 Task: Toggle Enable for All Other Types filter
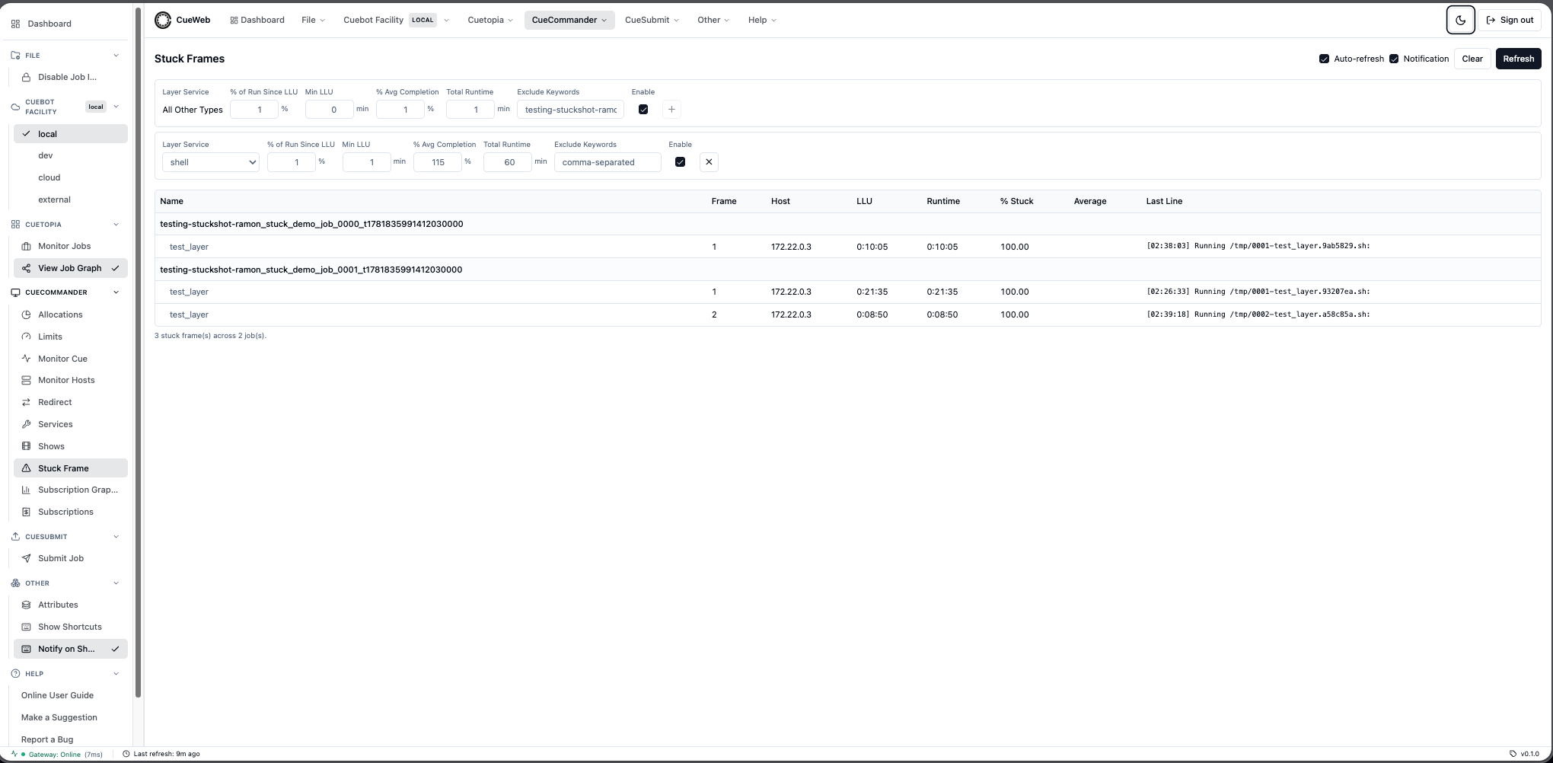[x=643, y=110]
